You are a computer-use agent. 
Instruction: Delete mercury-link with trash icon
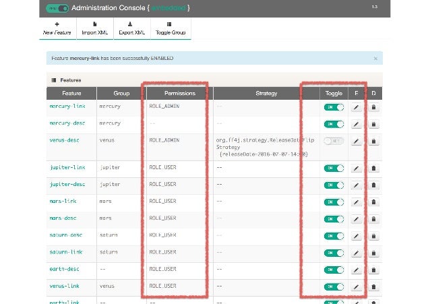point(373,107)
